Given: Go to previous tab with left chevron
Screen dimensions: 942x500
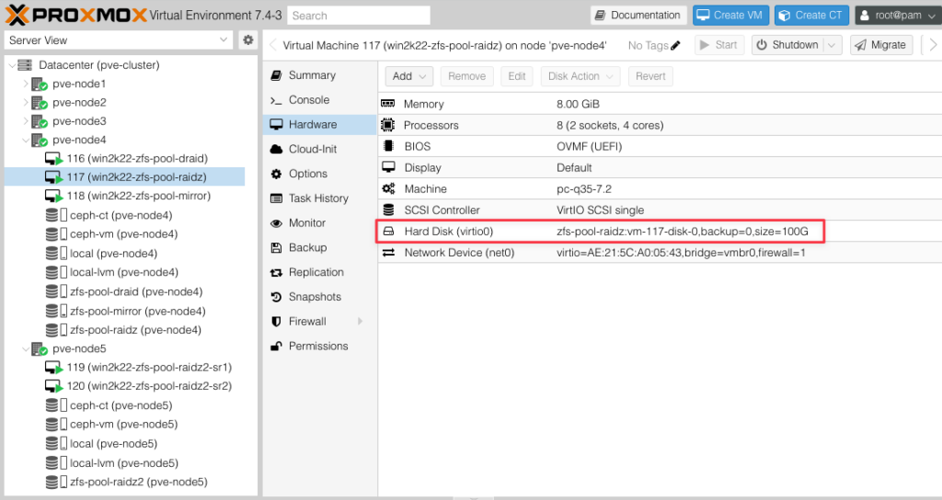Looking at the screenshot, I should point(272,45).
